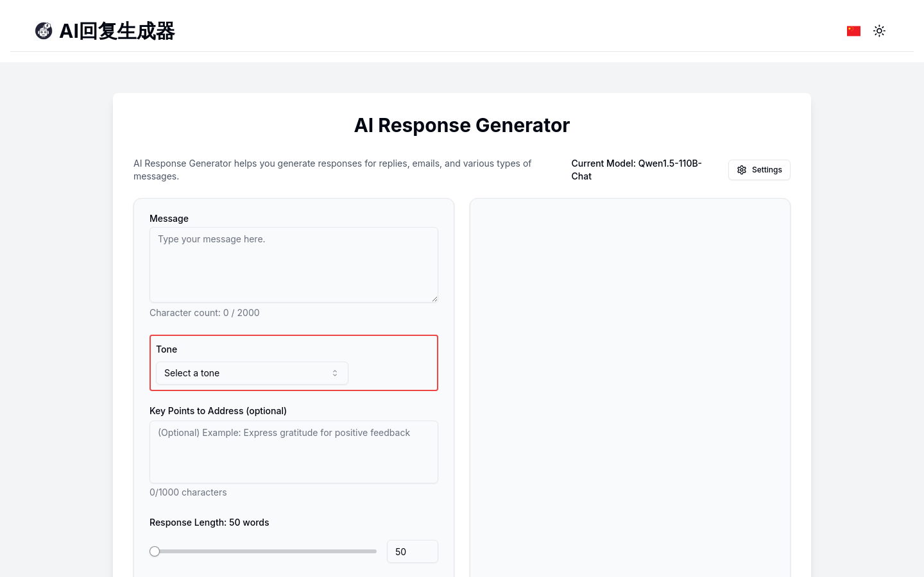Viewport: 924px width, 577px height.
Task: Click the AI回复生成器 site title
Action: coord(117,31)
